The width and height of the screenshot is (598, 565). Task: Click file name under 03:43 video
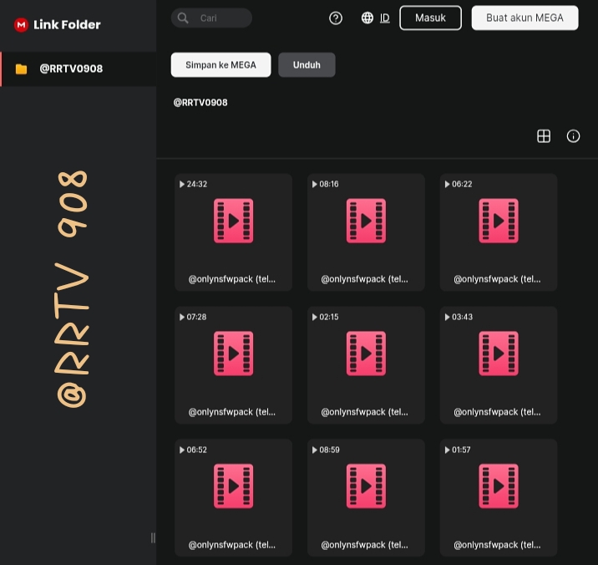pos(497,412)
